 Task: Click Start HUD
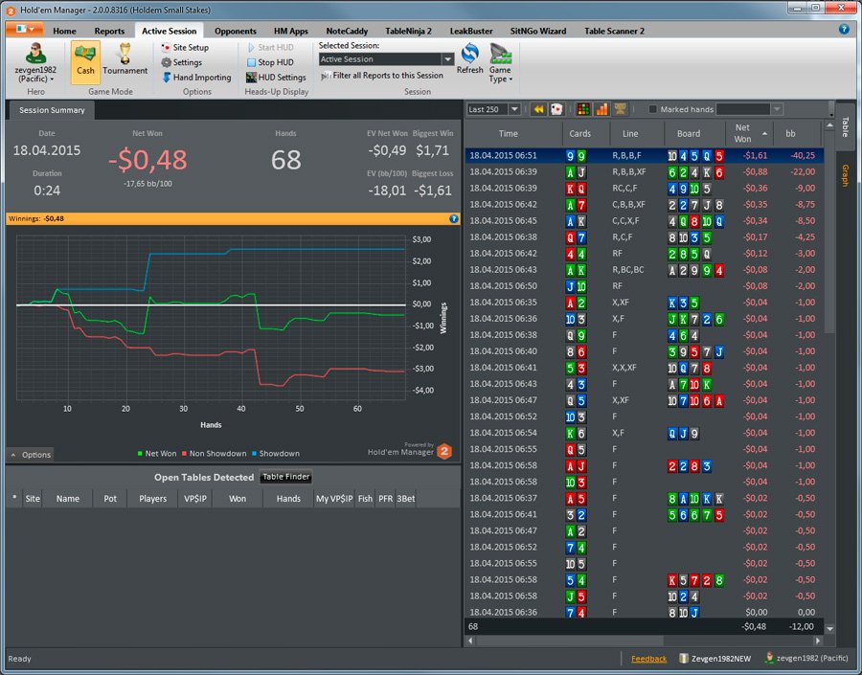(270, 47)
